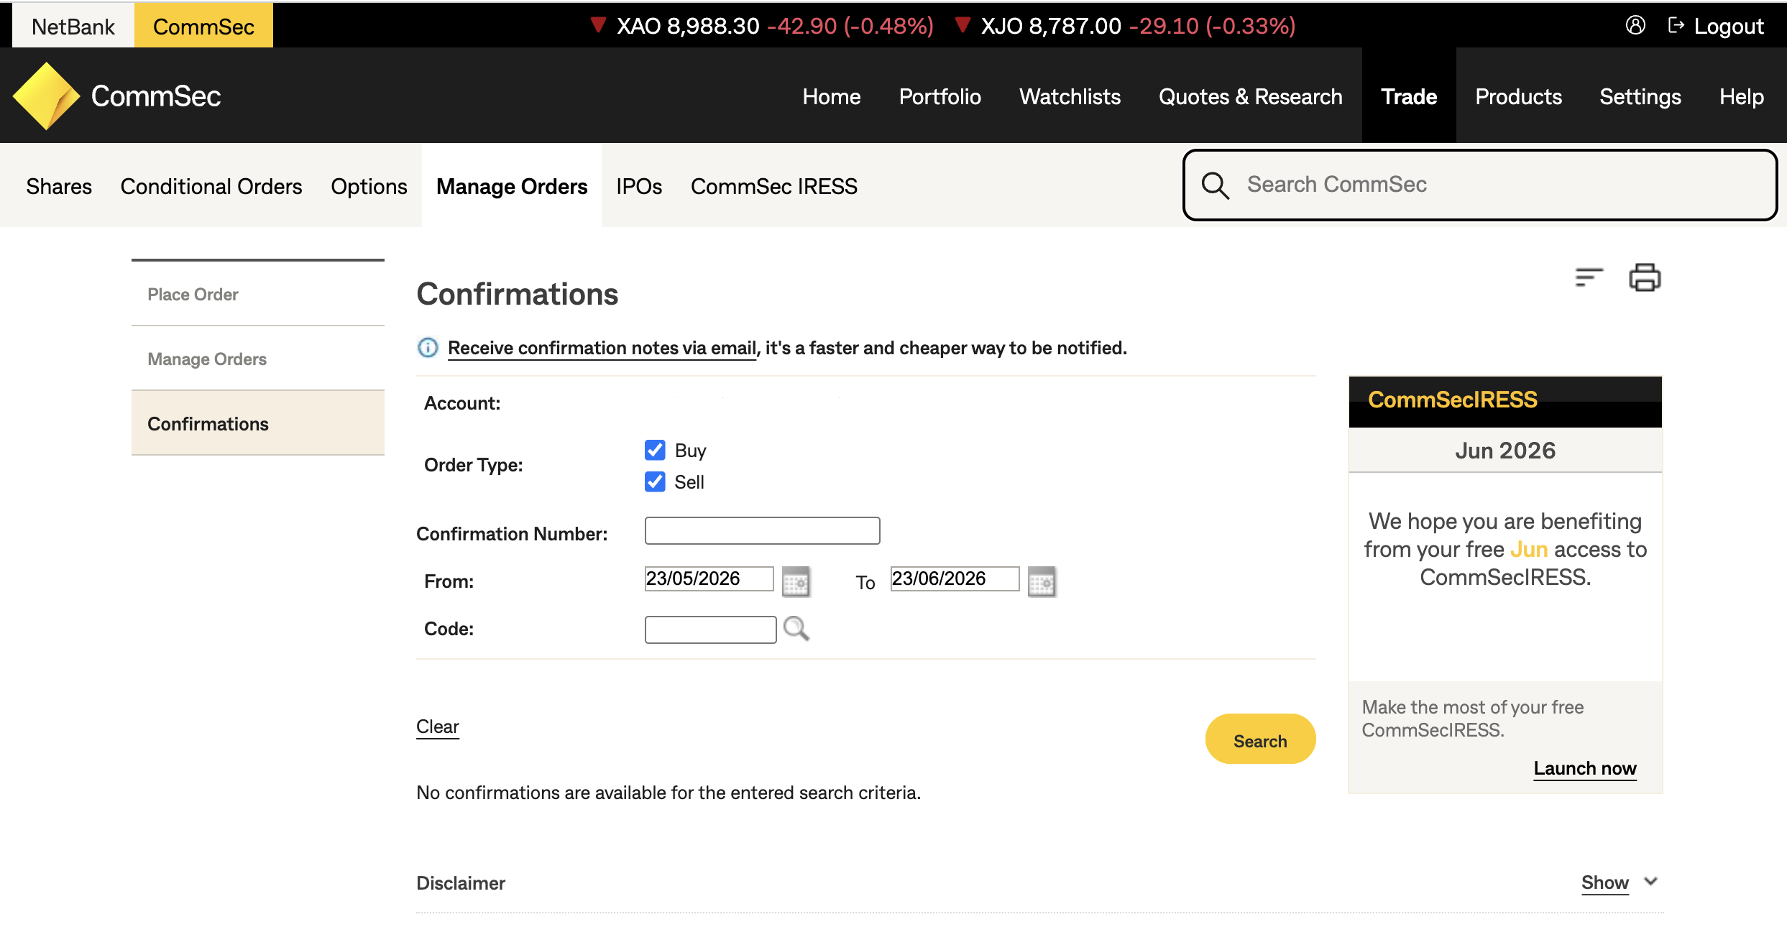Click the Jun 2026 banner heading

(x=1505, y=451)
